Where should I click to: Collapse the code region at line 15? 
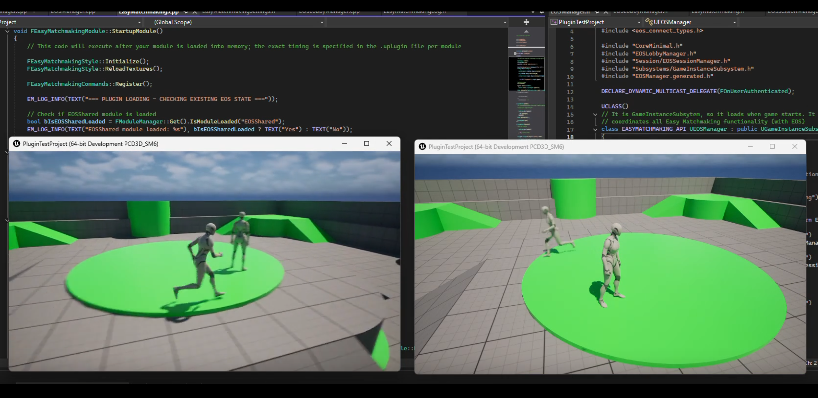[595, 114]
